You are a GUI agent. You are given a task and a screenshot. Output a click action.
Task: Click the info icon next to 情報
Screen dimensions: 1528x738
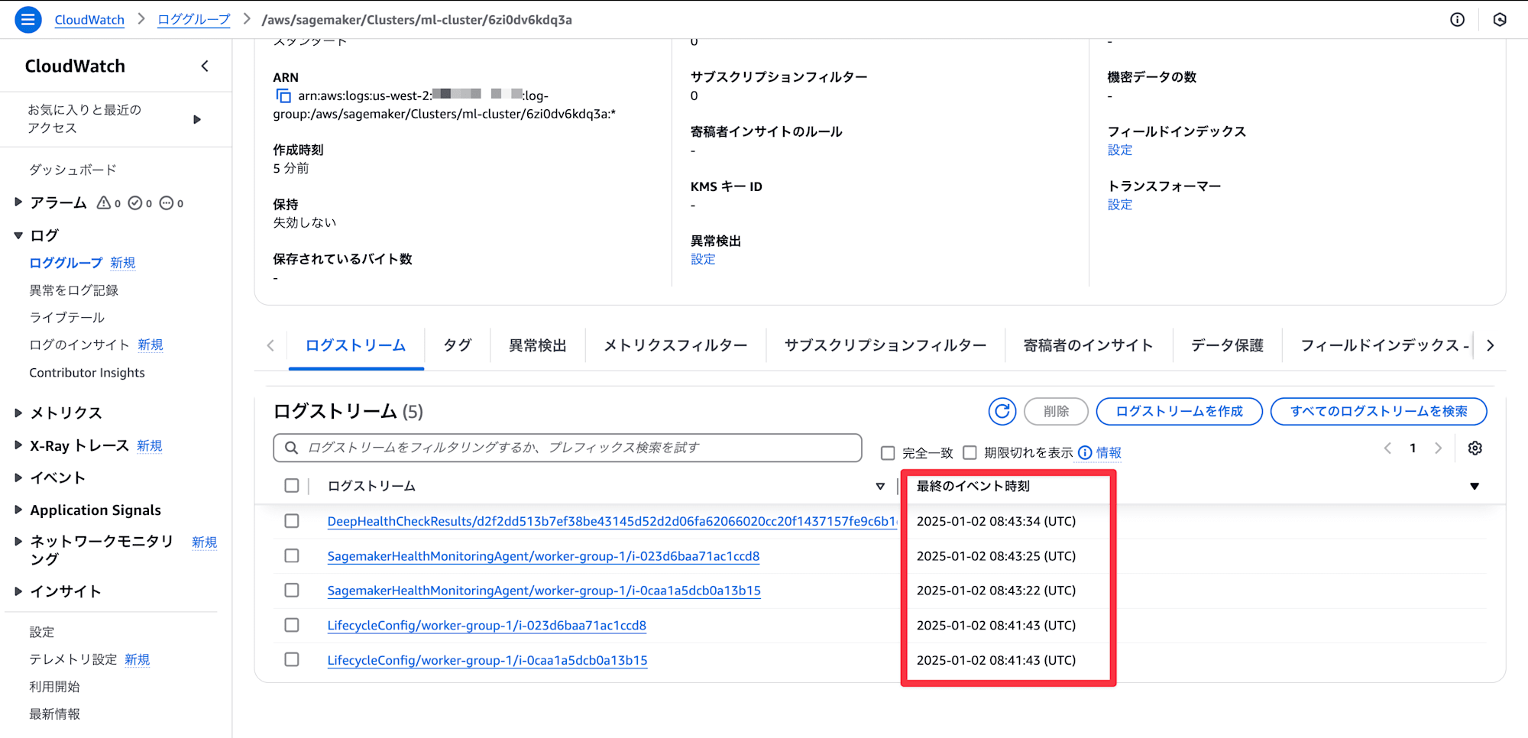[x=1085, y=453]
